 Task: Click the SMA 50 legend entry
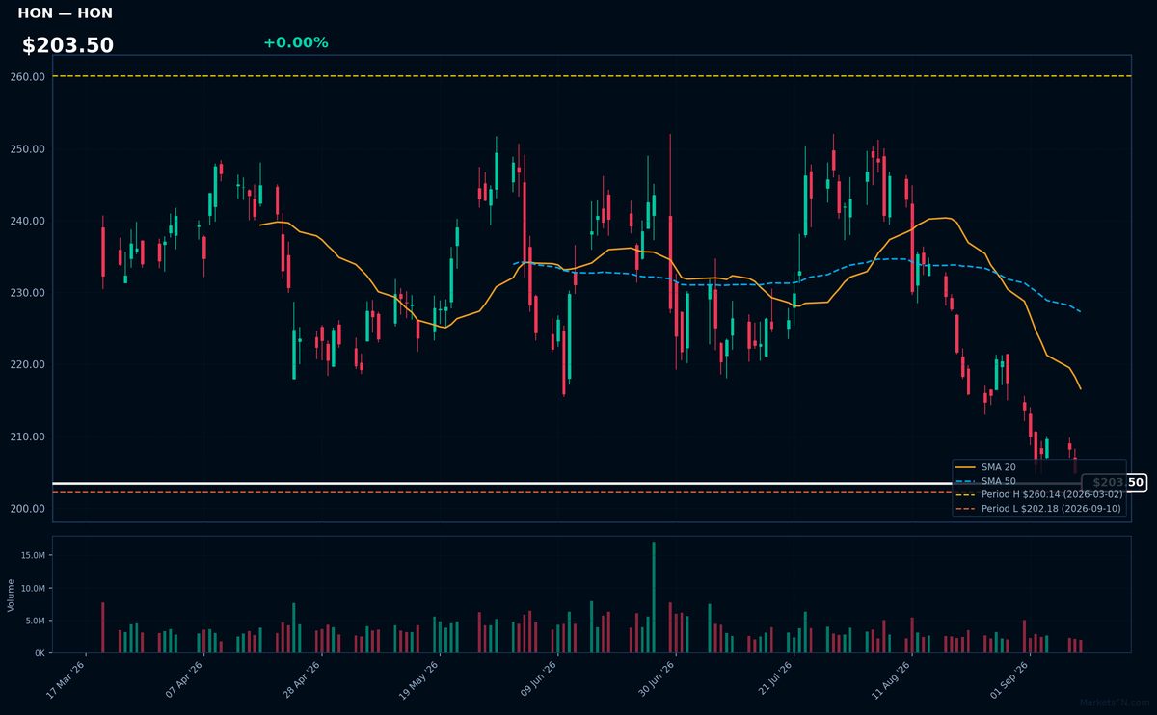tap(985, 481)
